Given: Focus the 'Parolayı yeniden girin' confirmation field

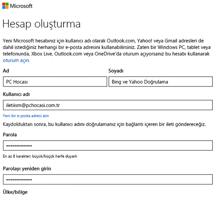Looking at the screenshot, I should (x=107, y=180).
